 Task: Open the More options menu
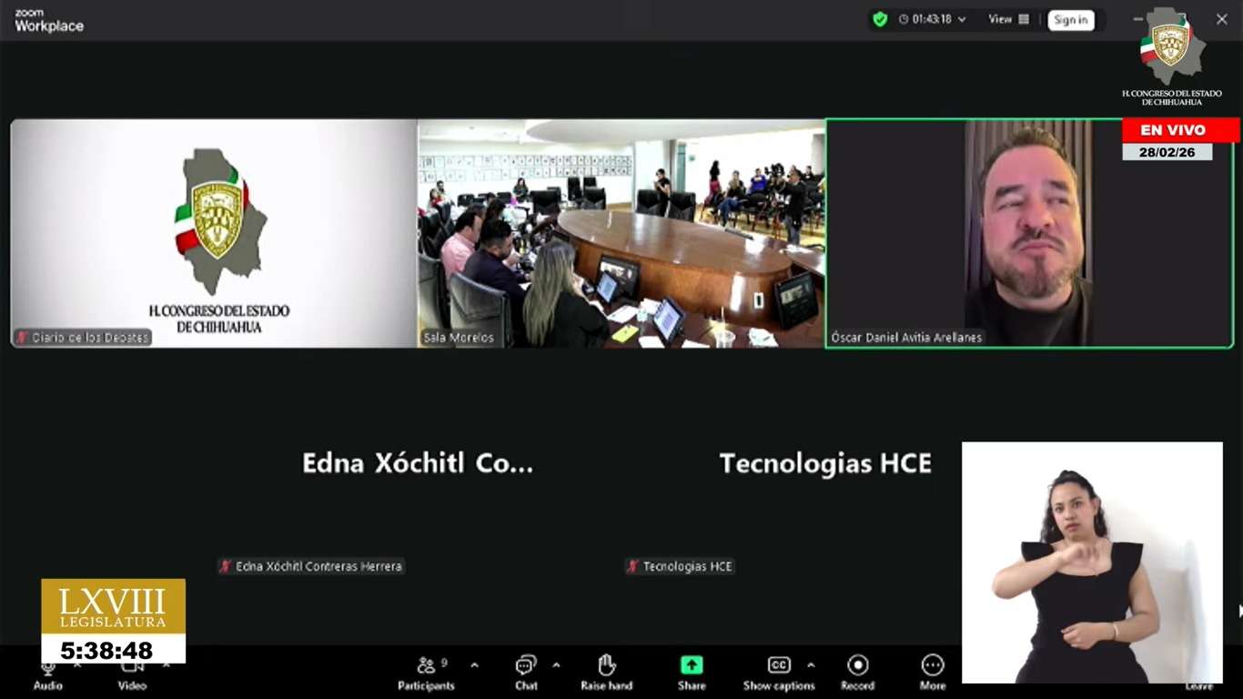(932, 673)
